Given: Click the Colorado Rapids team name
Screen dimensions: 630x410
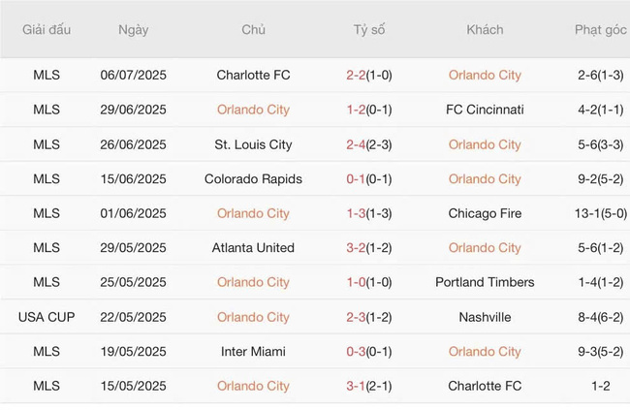Looking at the screenshot, I should [x=253, y=178].
